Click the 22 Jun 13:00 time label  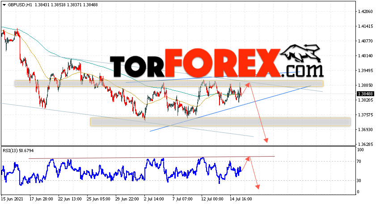[70, 199]
